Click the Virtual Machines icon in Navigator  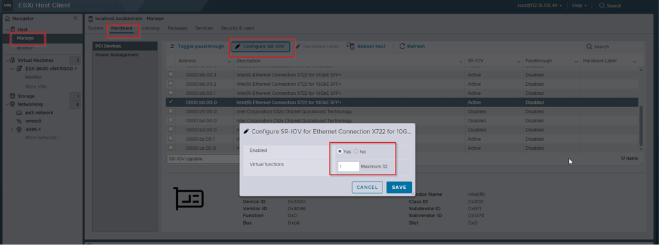click(12, 60)
